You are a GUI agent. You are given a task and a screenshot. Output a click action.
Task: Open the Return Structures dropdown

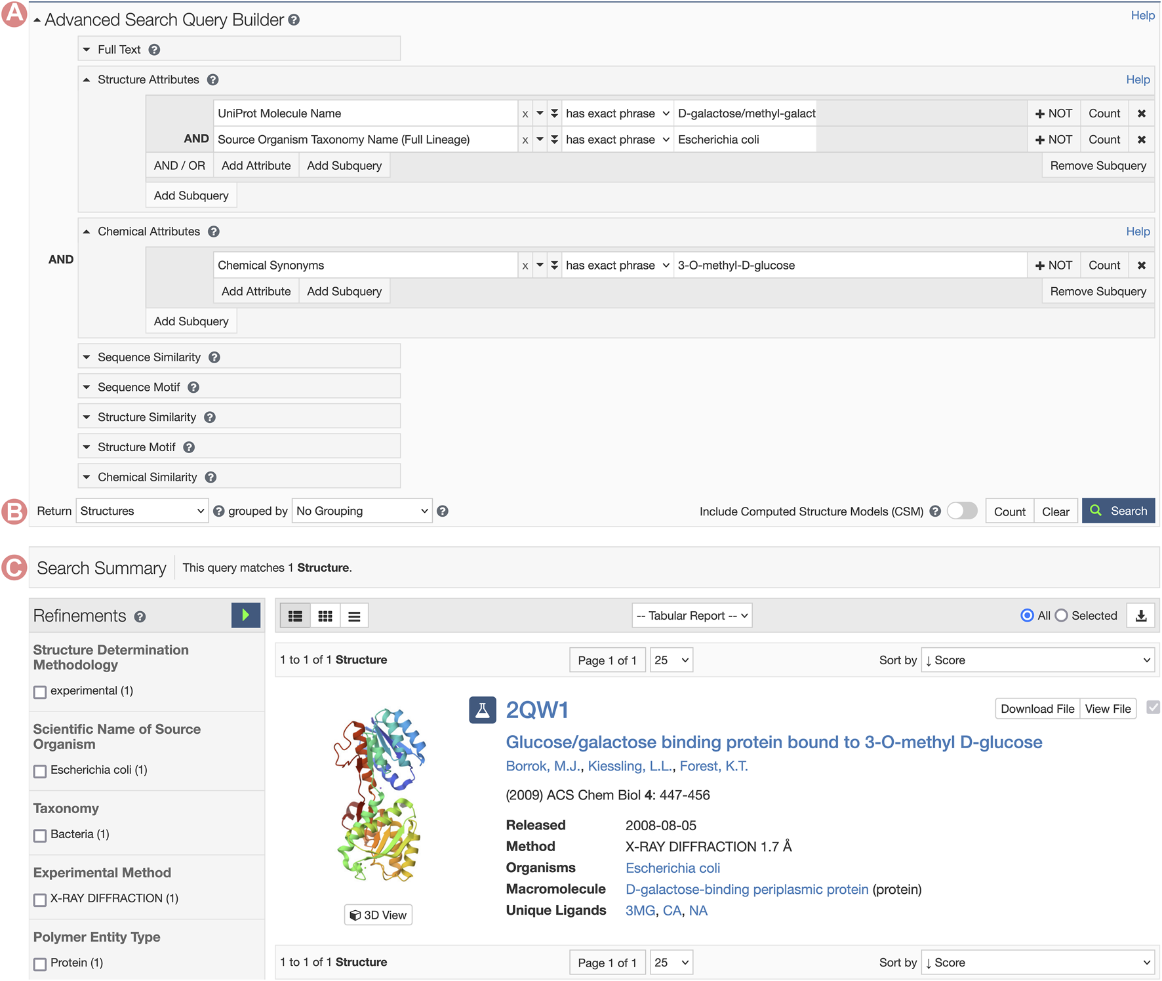[x=142, y=511]
